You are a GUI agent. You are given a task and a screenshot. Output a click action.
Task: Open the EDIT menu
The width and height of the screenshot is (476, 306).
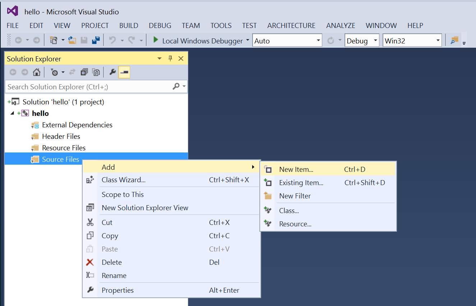coord(36,25)
